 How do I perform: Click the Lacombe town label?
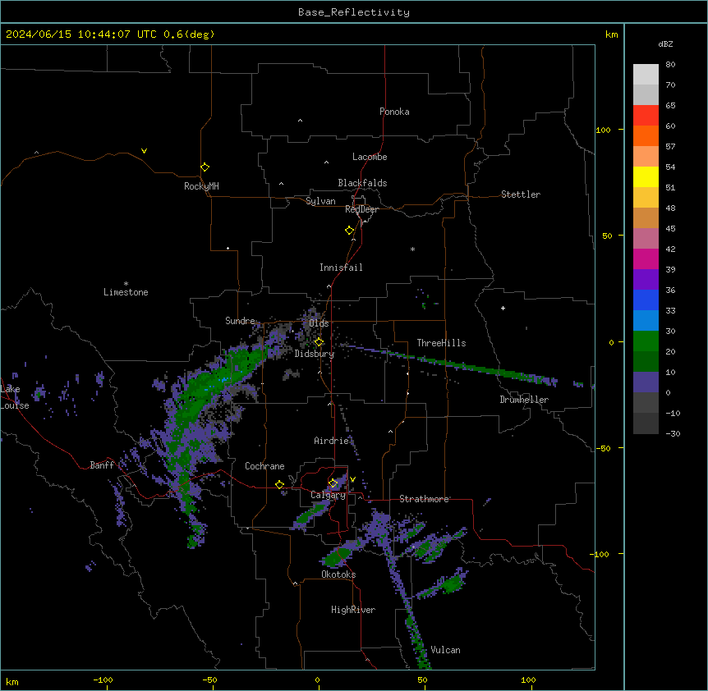[x=370, y=157]
